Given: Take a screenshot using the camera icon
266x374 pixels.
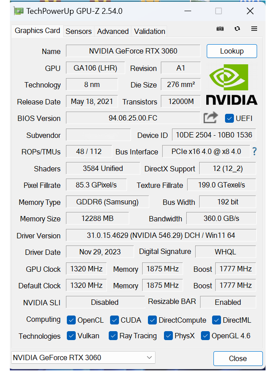Looking at the screenshot, I should [x=220, y=29].
